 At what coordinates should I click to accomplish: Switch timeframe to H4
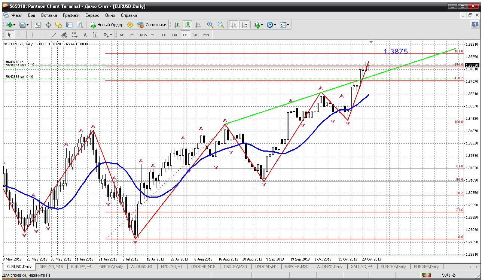[x=175, y=35]
